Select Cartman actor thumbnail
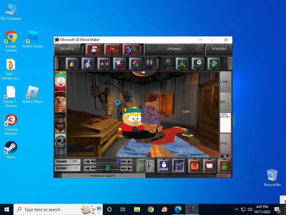 pos(60,81)
